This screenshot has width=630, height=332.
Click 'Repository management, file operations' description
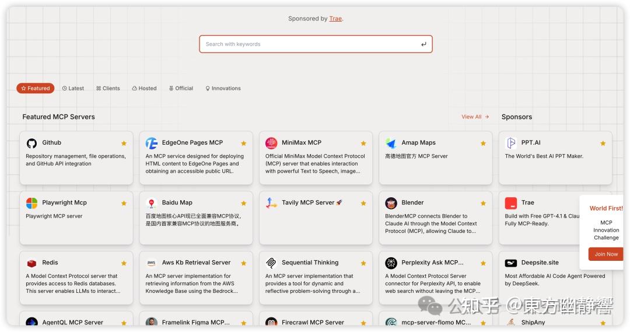coord(76,160)
